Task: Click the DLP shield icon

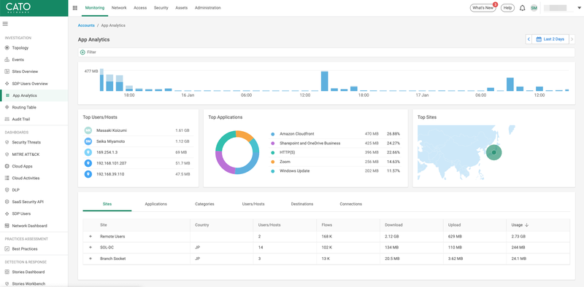Action: [x=7, y=190]
